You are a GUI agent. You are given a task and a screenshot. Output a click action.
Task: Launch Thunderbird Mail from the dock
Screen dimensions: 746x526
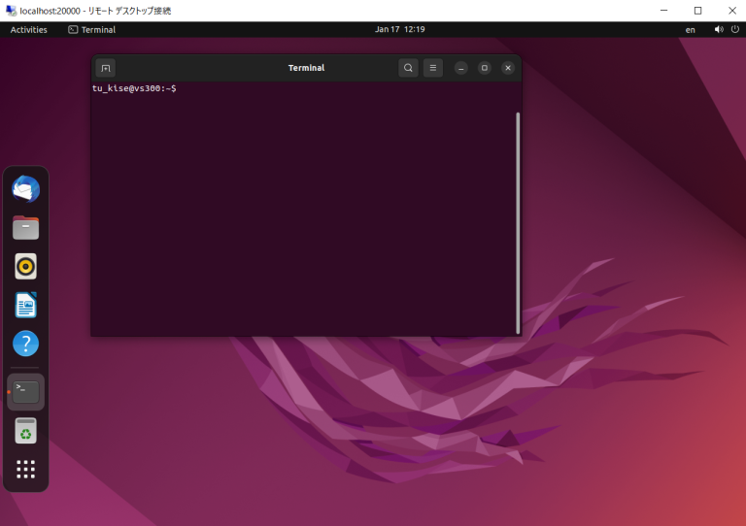tap(26, 189)
